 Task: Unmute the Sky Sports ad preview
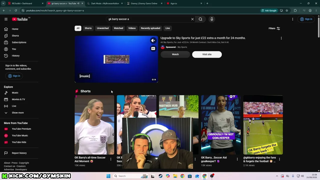pos(153,40)
